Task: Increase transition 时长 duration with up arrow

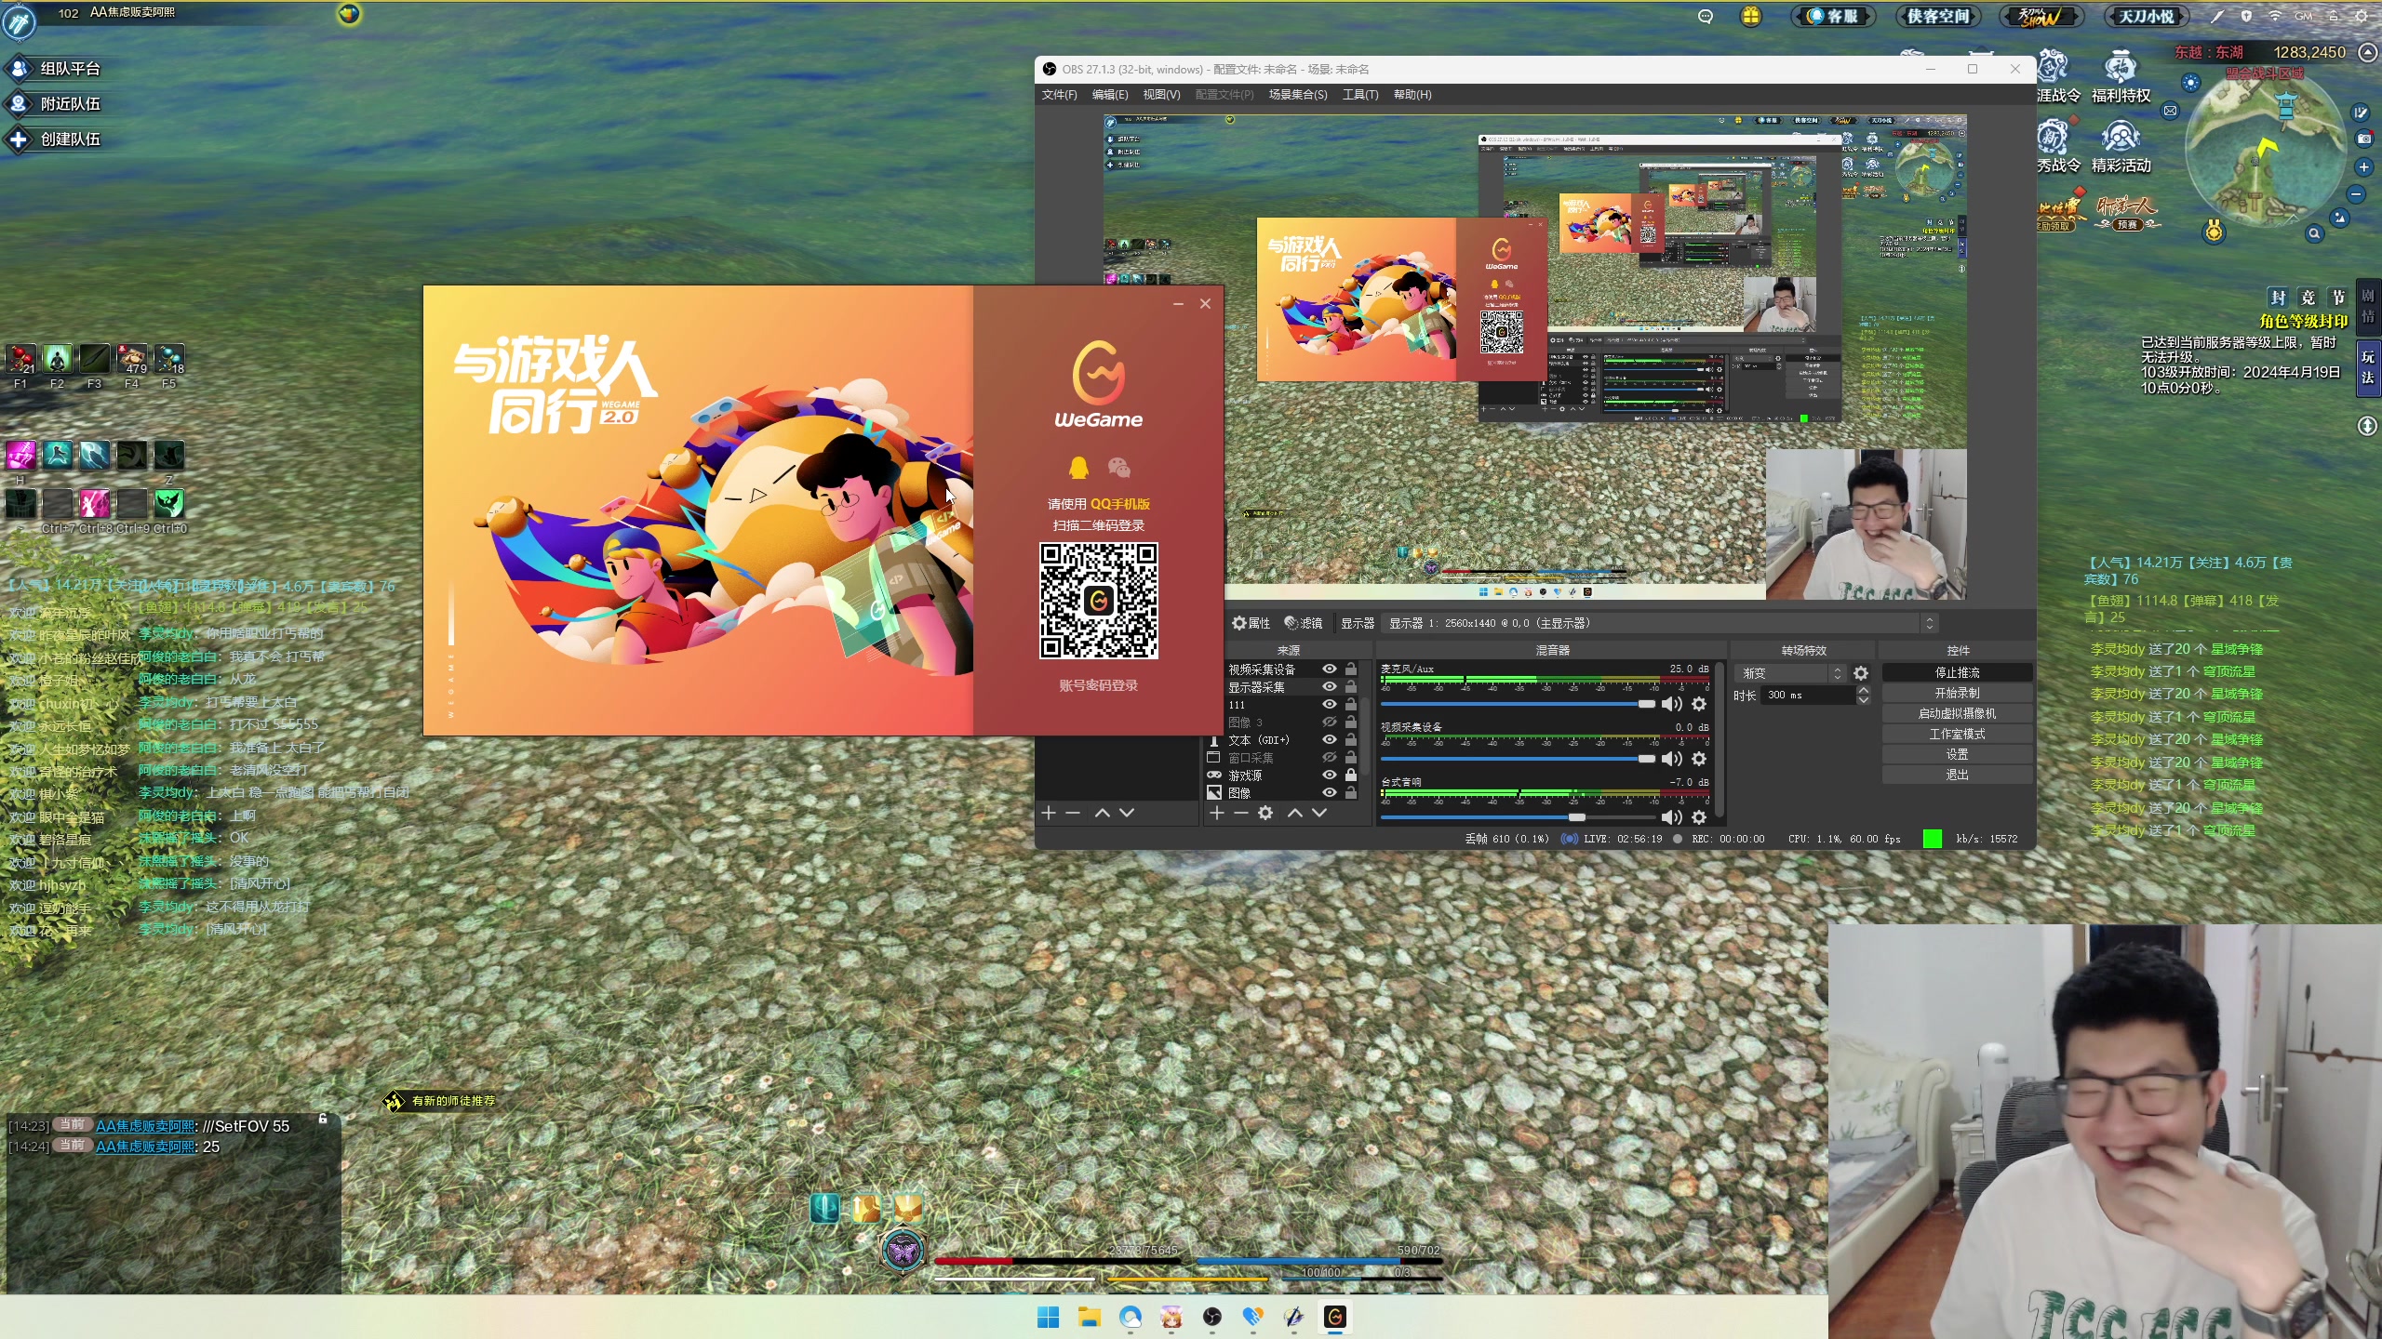Action: tap(1863, 690)
